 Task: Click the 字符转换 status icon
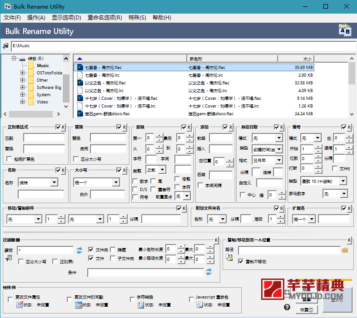click(141, 305)
